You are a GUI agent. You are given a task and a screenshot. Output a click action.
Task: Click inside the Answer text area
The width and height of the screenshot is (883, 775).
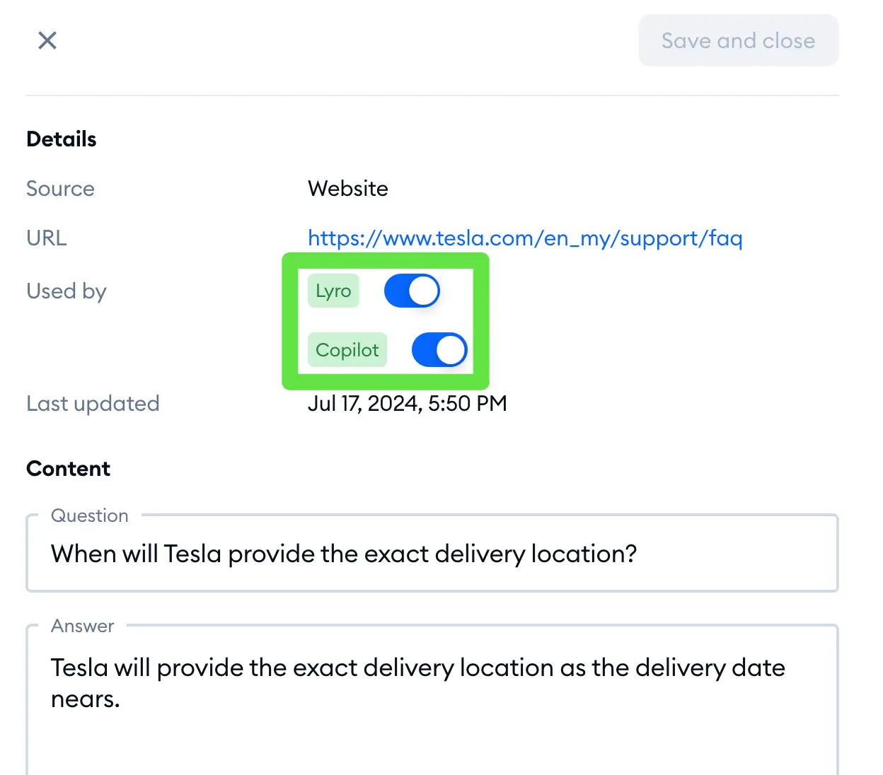[x=432, y=700]
